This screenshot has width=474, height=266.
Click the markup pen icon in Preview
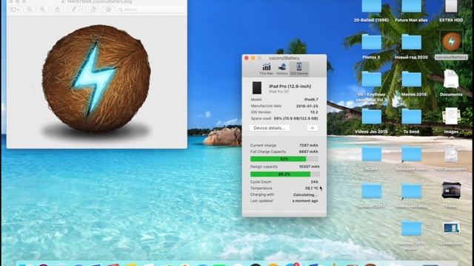tap(73, 10)
